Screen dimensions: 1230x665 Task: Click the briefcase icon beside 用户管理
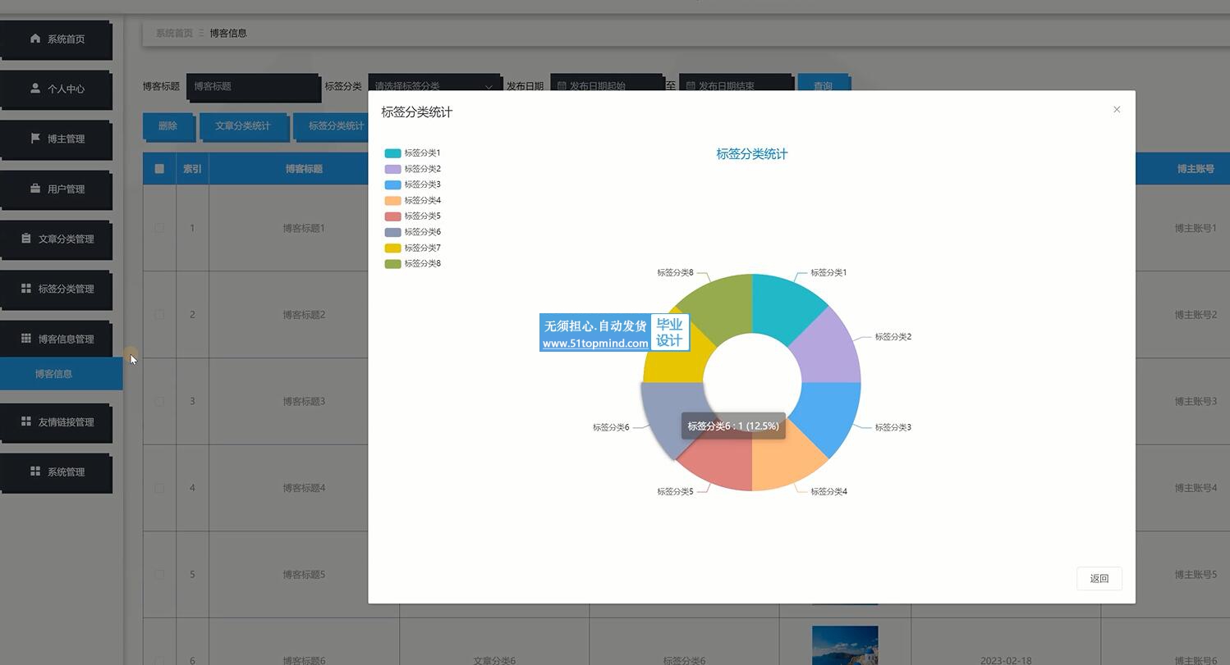pyautogui.click(x=35, y=188)
